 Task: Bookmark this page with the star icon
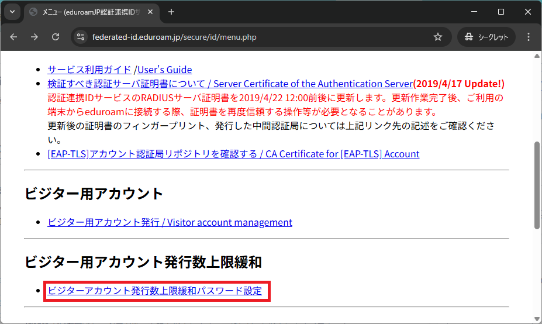pos(437,37)
